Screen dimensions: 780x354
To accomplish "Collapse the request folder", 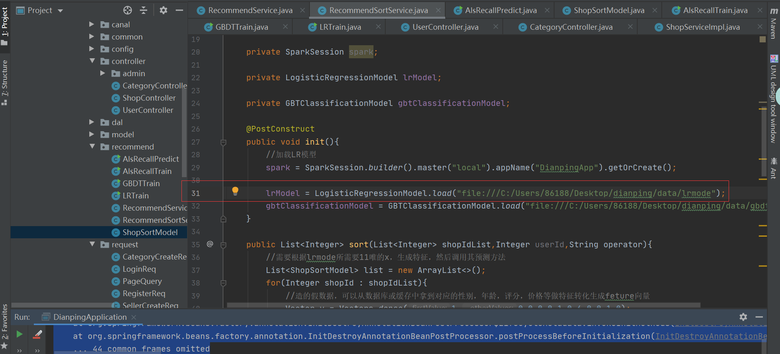I will click(92, 244).
